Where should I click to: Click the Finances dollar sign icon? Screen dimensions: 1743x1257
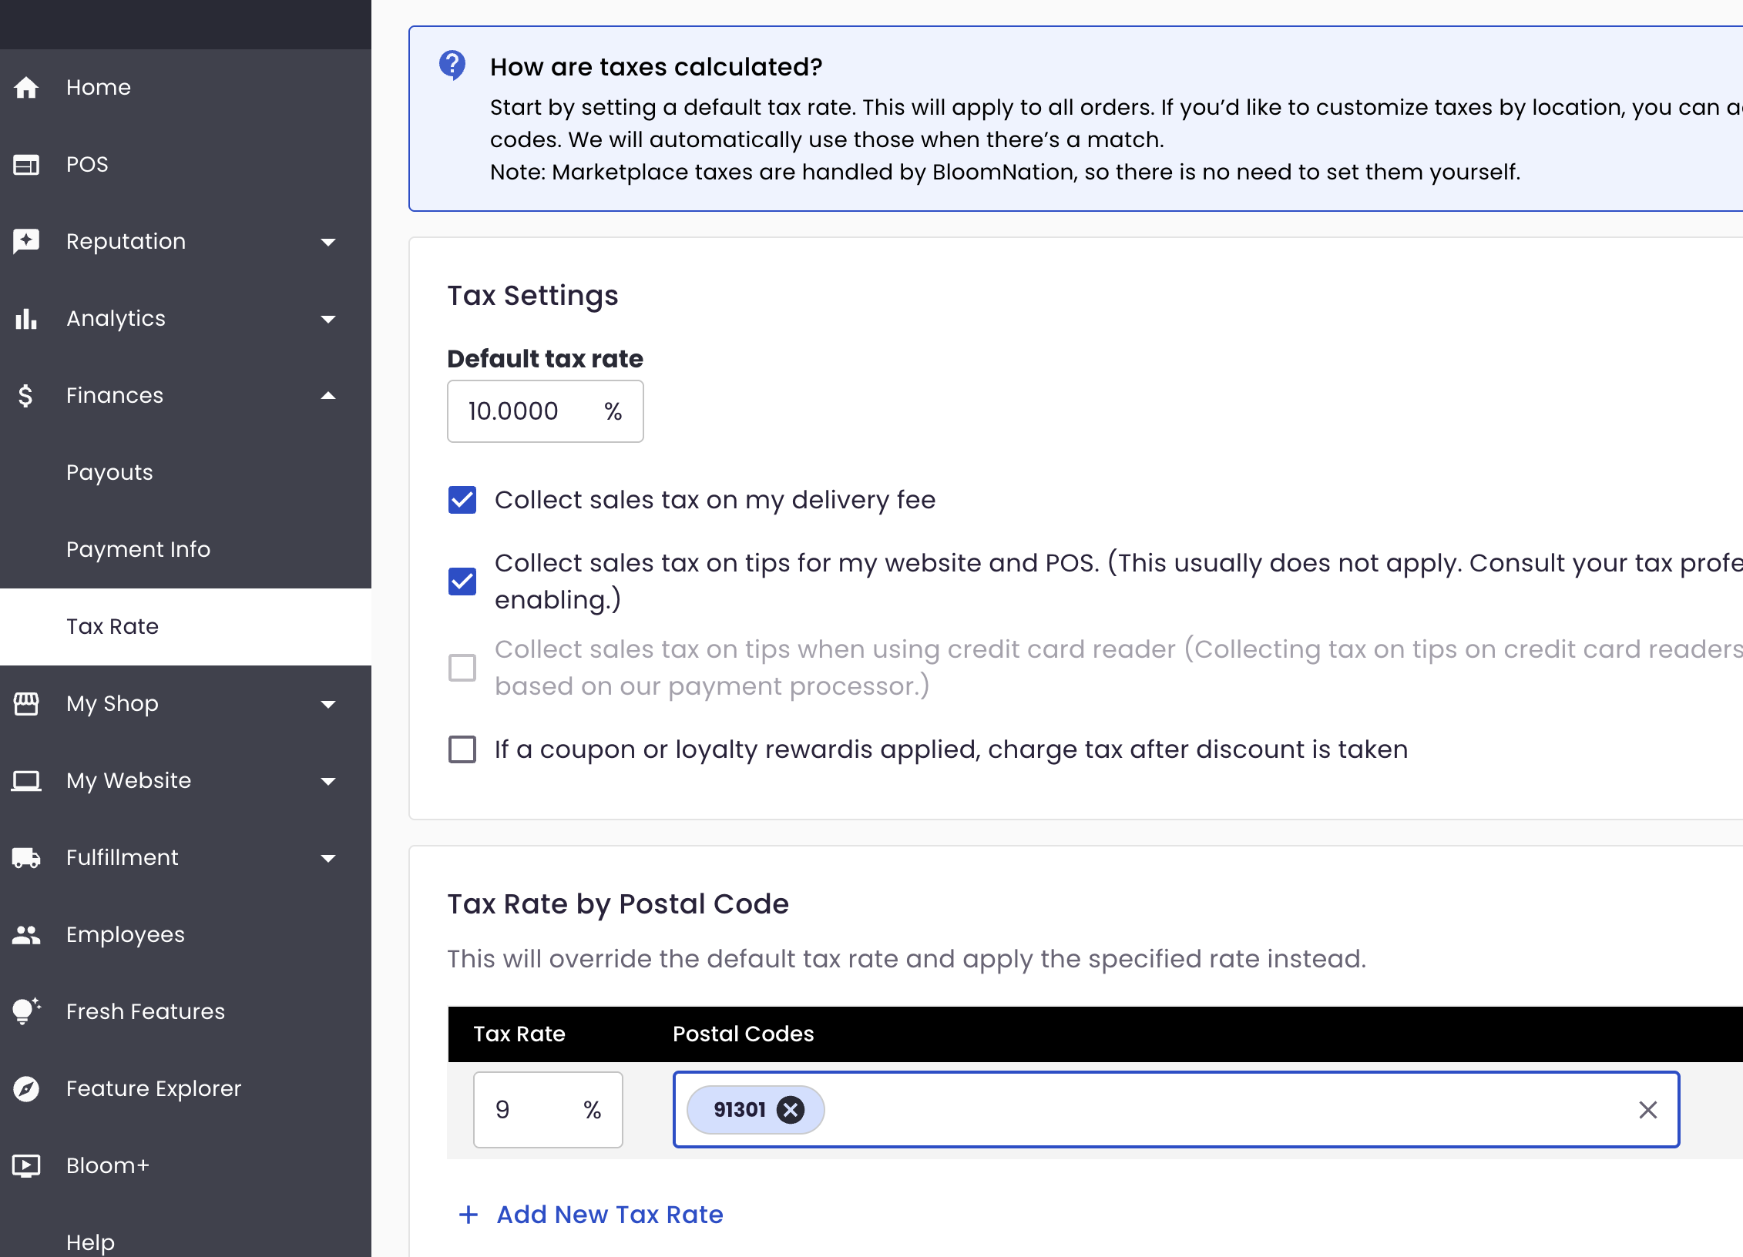pos(25,396)
